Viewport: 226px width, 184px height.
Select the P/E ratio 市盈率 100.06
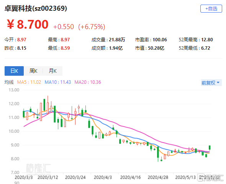(151, 40)
